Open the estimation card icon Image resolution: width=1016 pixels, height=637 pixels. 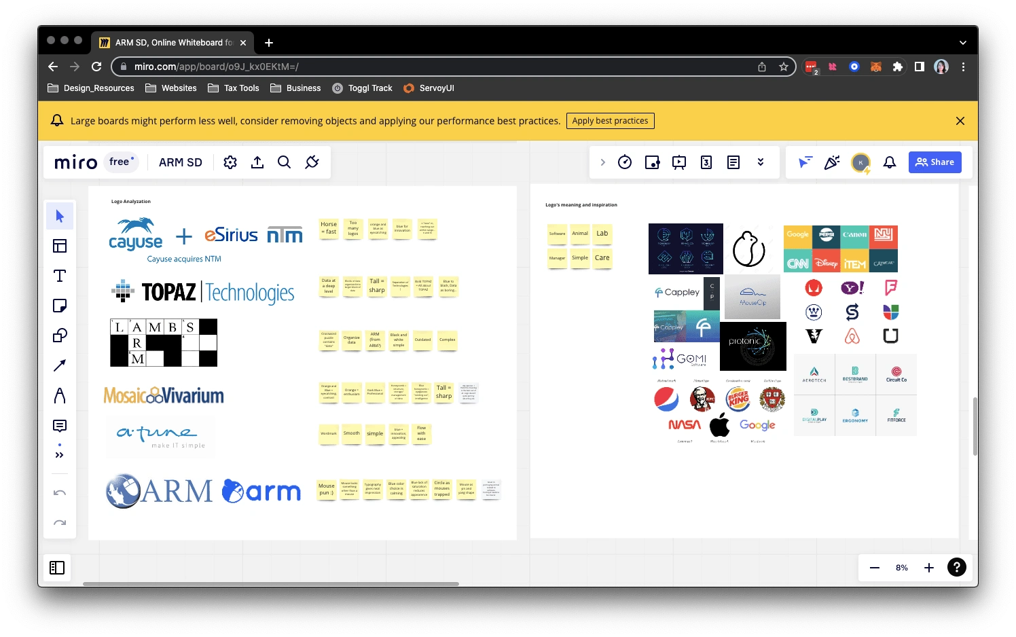tap(706, 162)
